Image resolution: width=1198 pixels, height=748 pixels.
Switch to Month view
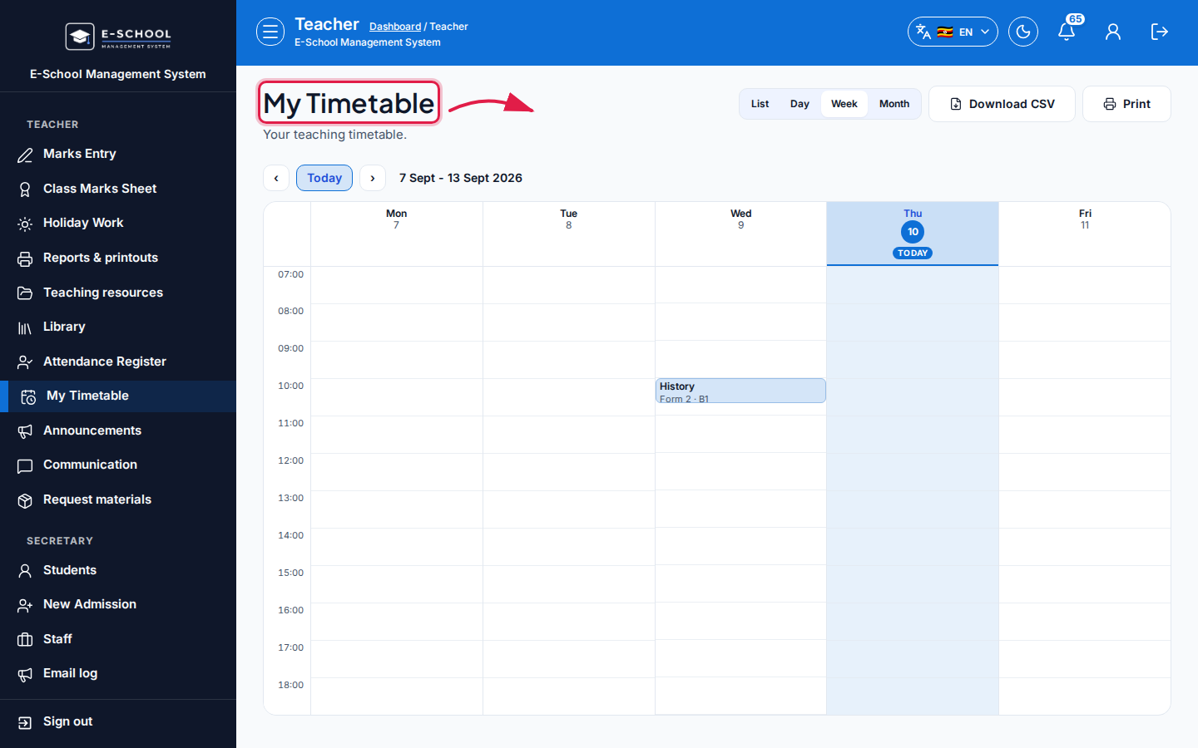pyautogui.click(x=894, y=104)
